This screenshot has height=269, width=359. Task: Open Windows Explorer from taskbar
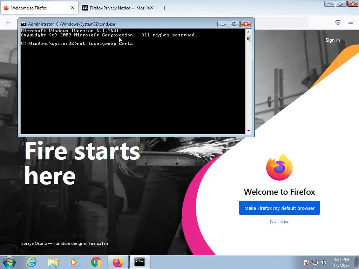[x=53, y=262]
